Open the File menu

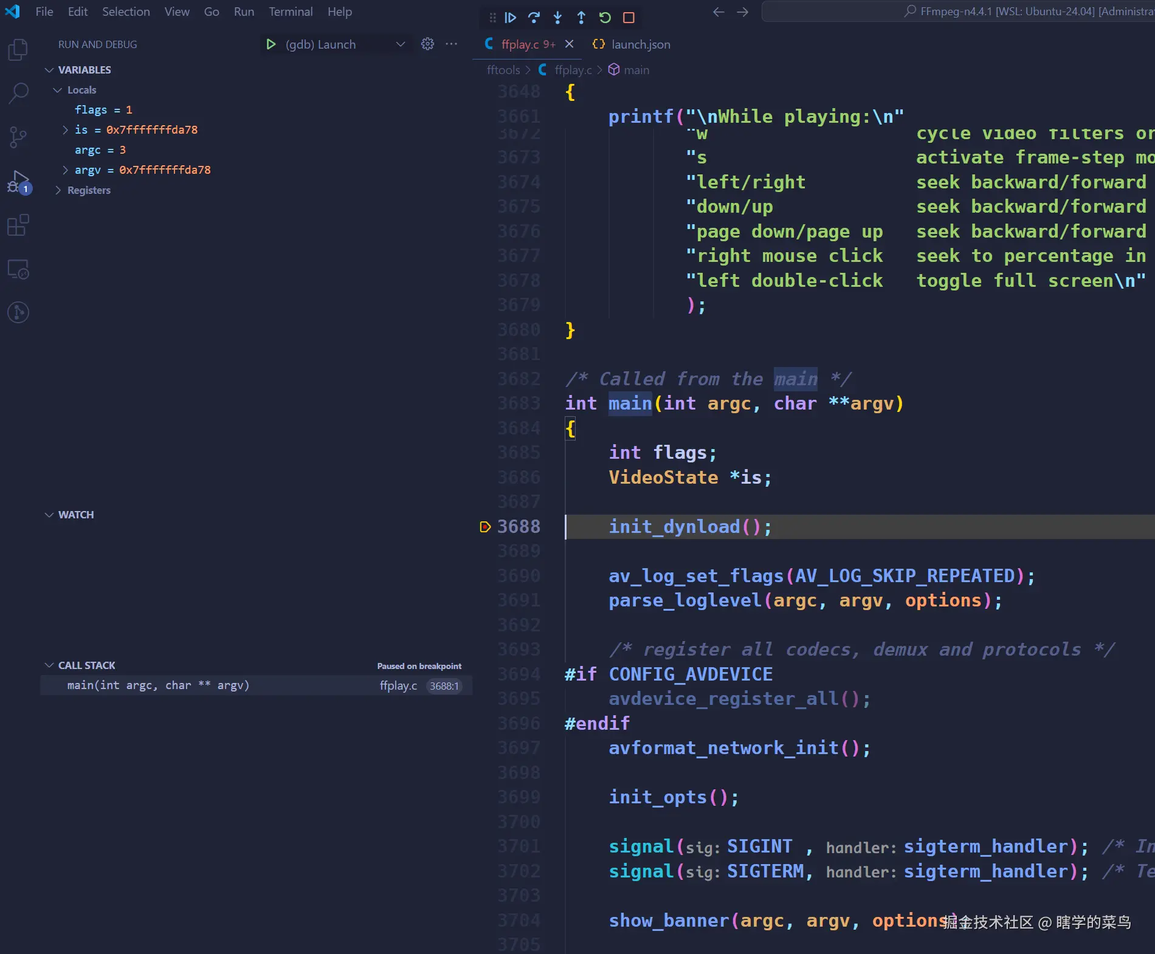44,12
